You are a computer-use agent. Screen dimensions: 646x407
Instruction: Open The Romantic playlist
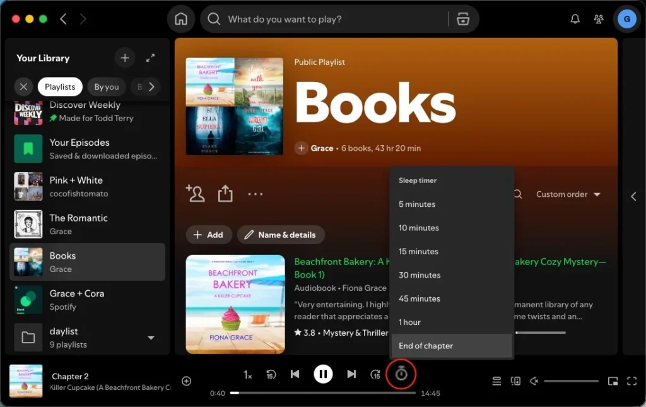pos(87,225)
